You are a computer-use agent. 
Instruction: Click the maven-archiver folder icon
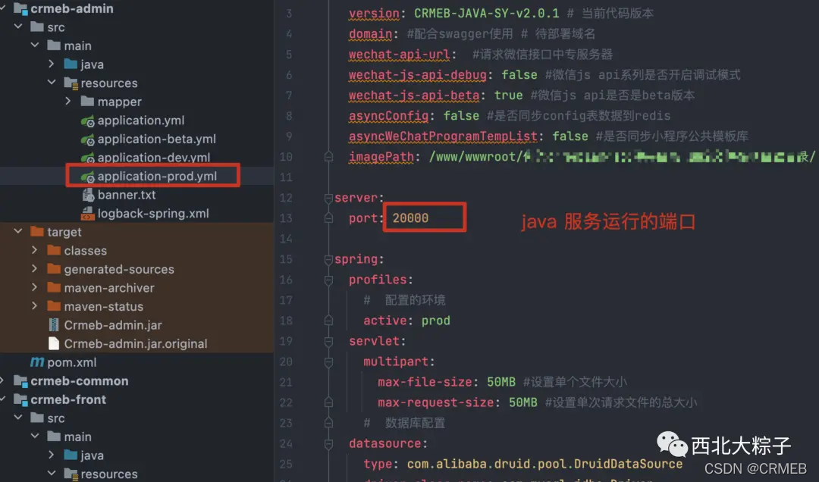(54, 287)
